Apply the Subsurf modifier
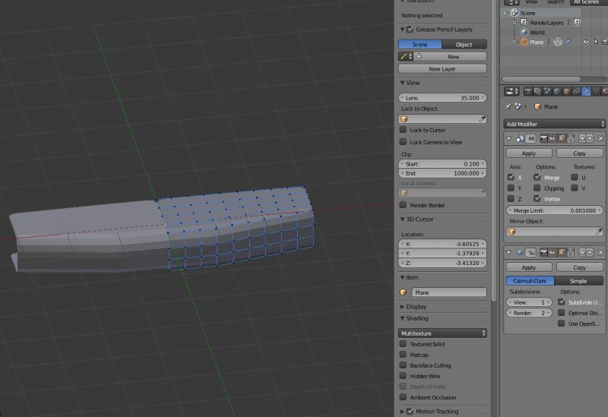 [x=529, y=267]
